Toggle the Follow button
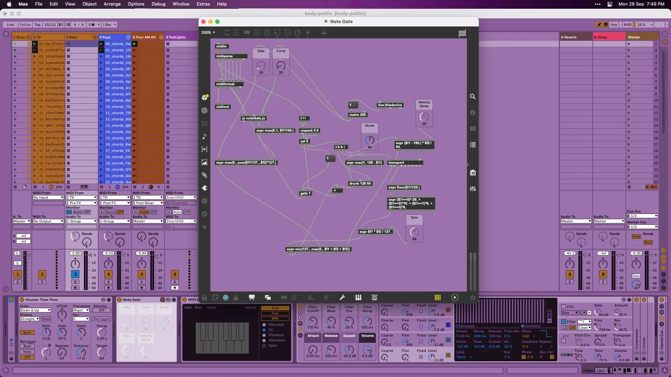This screenshot has height=377, width=671. click(x=25, y=24)
